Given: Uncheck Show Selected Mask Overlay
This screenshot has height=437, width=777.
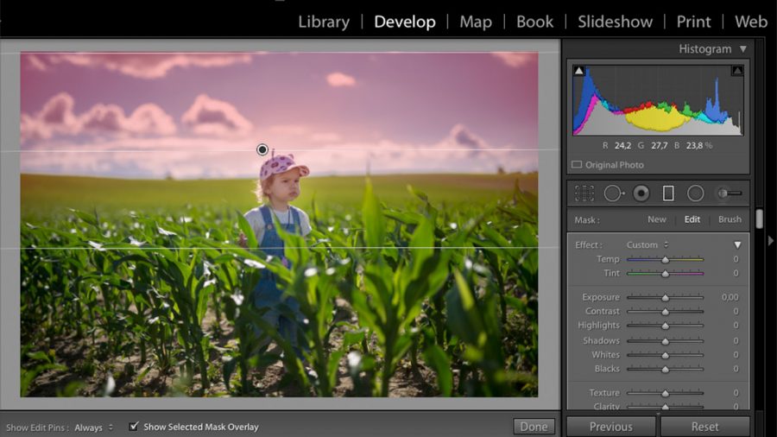Looking at the screenshot, I should (133, 427).
